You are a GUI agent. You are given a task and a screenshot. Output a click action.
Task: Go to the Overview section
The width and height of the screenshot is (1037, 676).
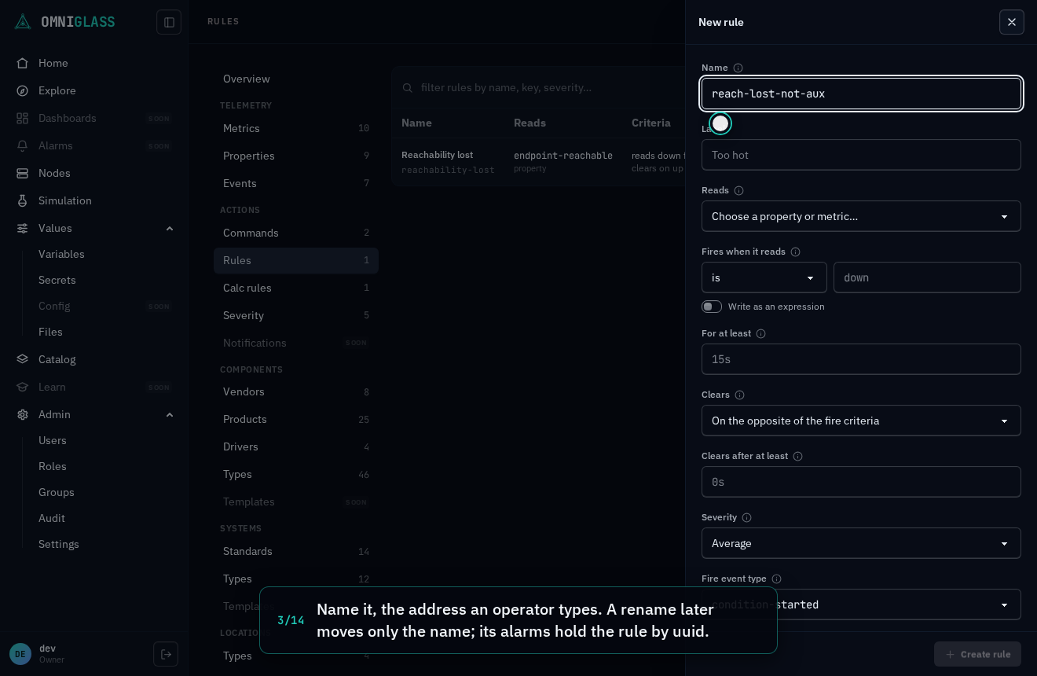[x=296, y=79]
